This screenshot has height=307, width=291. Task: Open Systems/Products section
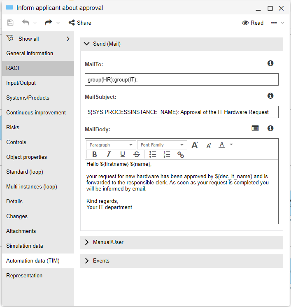(38, 98)
